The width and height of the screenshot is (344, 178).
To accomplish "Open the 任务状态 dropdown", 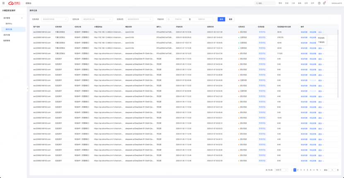I will [x=140, y=19].
